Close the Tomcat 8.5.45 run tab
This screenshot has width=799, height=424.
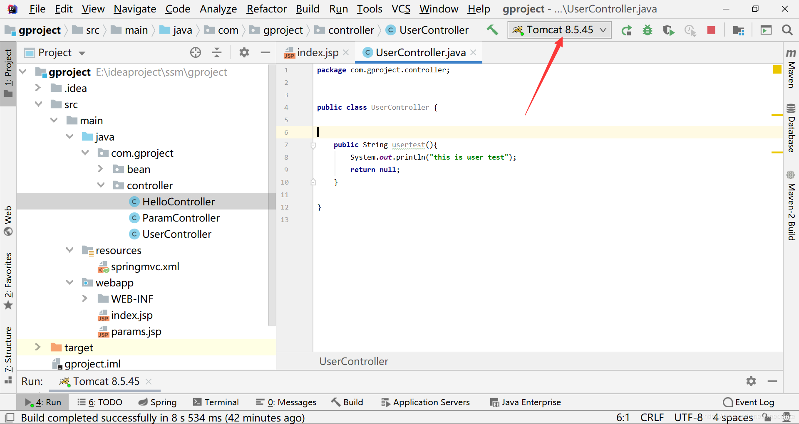(x=149, y=381)
